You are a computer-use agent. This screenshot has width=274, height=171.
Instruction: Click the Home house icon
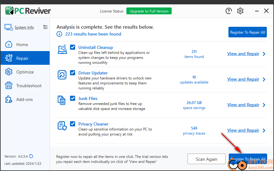tap(9, 45)
